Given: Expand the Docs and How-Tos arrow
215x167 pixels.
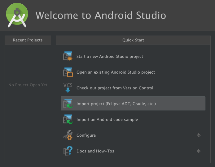Looking at the screenshot, I should click(199, 151).
